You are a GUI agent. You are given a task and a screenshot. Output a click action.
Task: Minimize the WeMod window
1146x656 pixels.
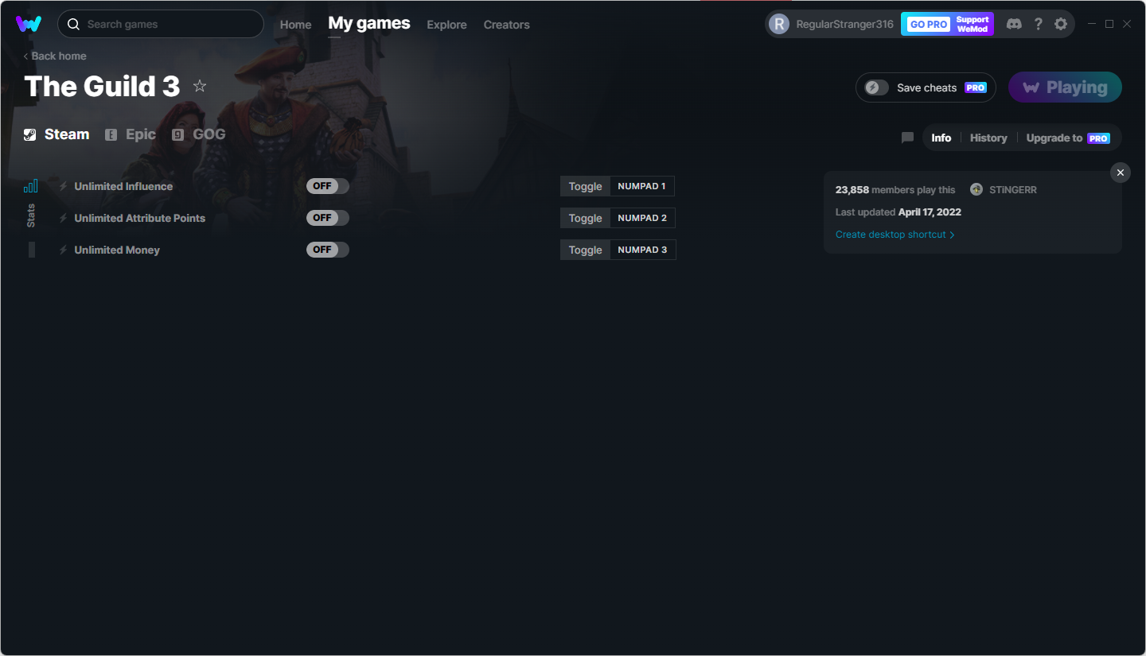[x=1092, y=24]
